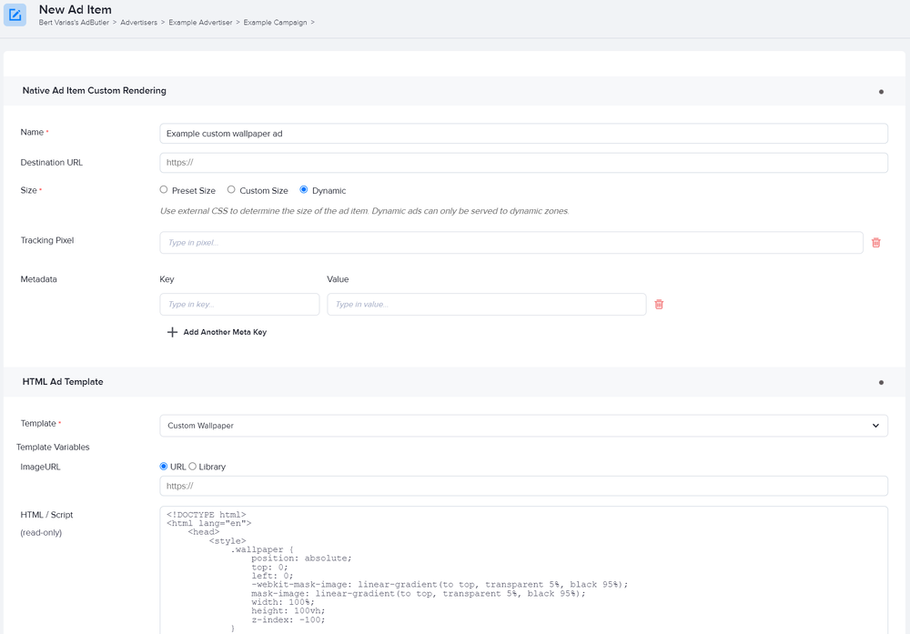Remove the metadata key-value row via trash icon
Viewport: 910px width, 634px height.
[659, 304]
